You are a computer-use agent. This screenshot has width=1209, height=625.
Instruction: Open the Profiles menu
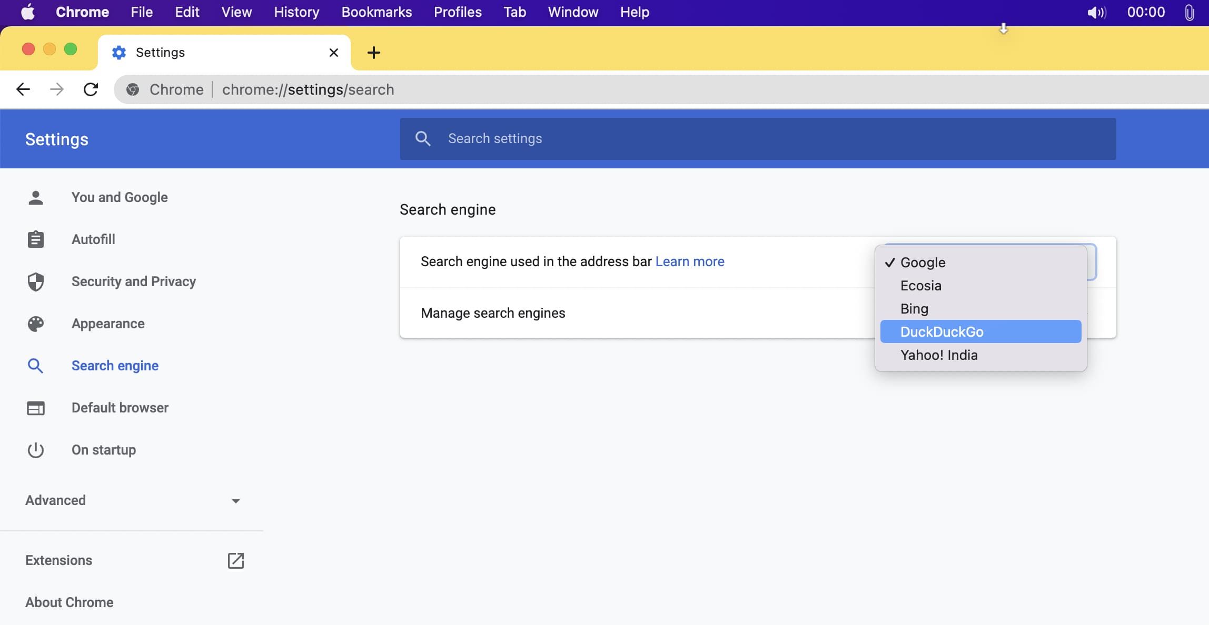458,12
